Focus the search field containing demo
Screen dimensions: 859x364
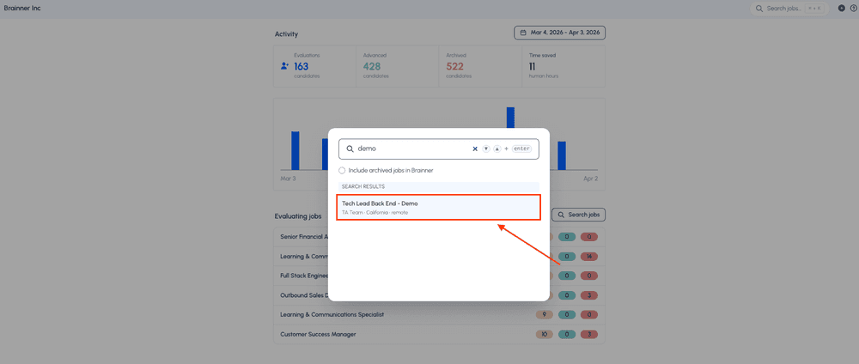pyautogui.click(x=438, y=149)
